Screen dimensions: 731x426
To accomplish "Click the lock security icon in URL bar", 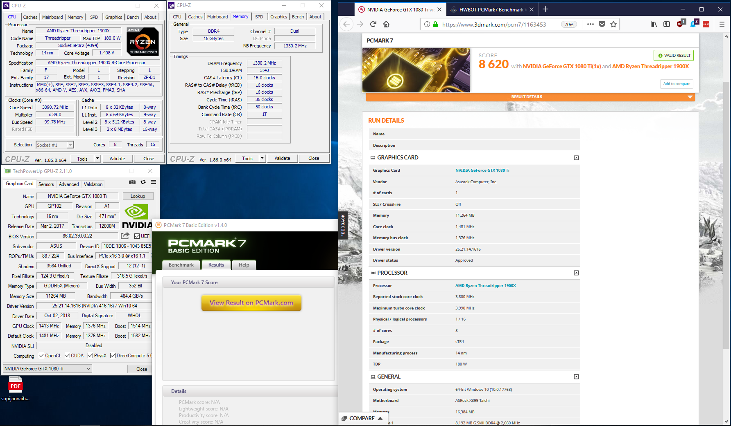I will 435,24.
